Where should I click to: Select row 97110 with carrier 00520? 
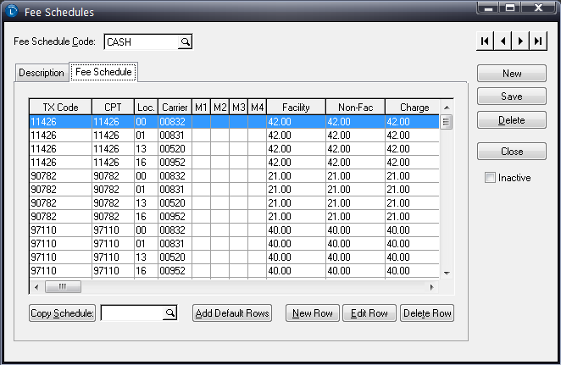tap(235, 257)
